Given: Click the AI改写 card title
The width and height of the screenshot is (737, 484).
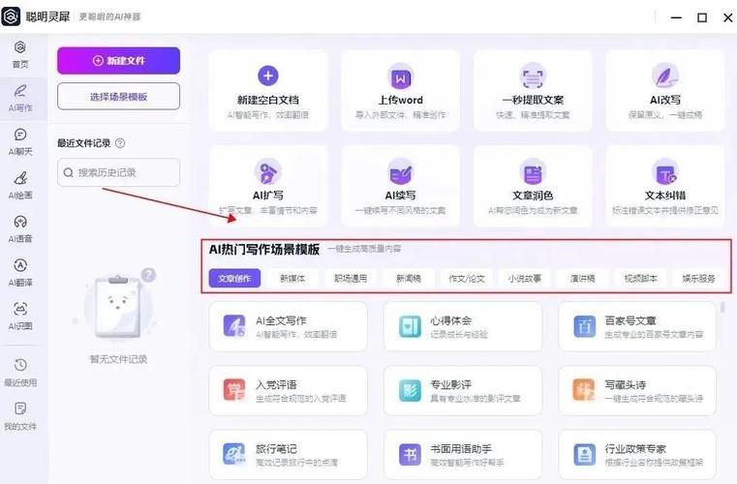Looking at the screenshot, I should tap(665, 100).
